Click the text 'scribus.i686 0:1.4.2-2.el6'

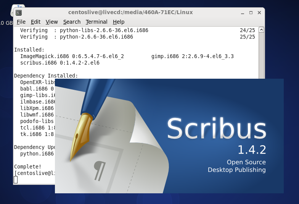click(60, 63)
